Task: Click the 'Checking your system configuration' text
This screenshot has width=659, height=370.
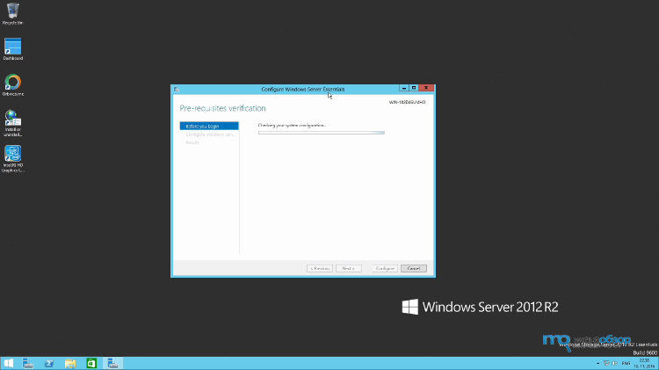Action: tap(292, 126)
